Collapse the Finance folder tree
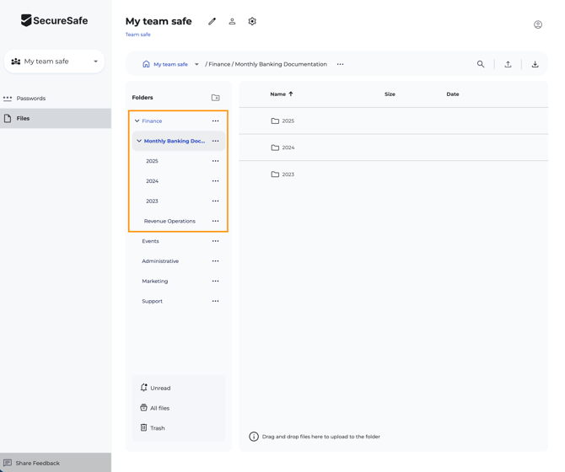 pyautogui.click(x=137, y=121)
